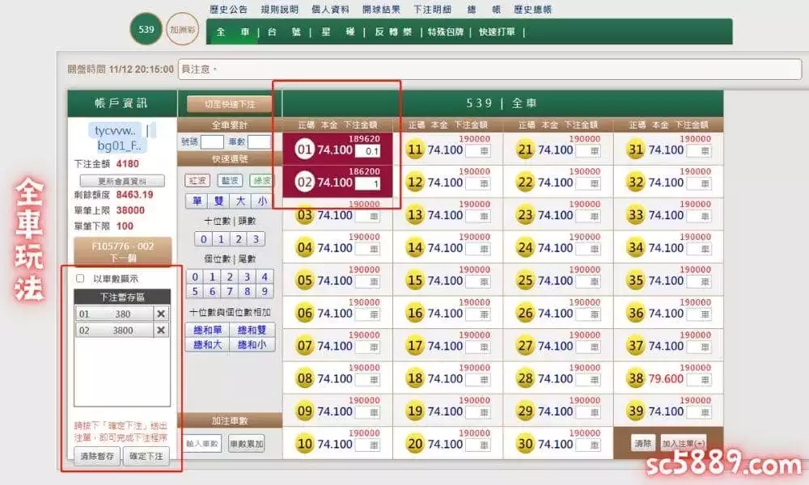Click yellow number ball 21
This screenshot has width=809, height=485.
click(x=525, y=150)
